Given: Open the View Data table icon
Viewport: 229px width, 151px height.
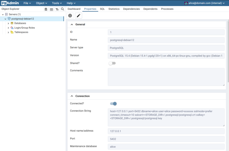Looking at the screenshot, I should [x=52, y=9].
